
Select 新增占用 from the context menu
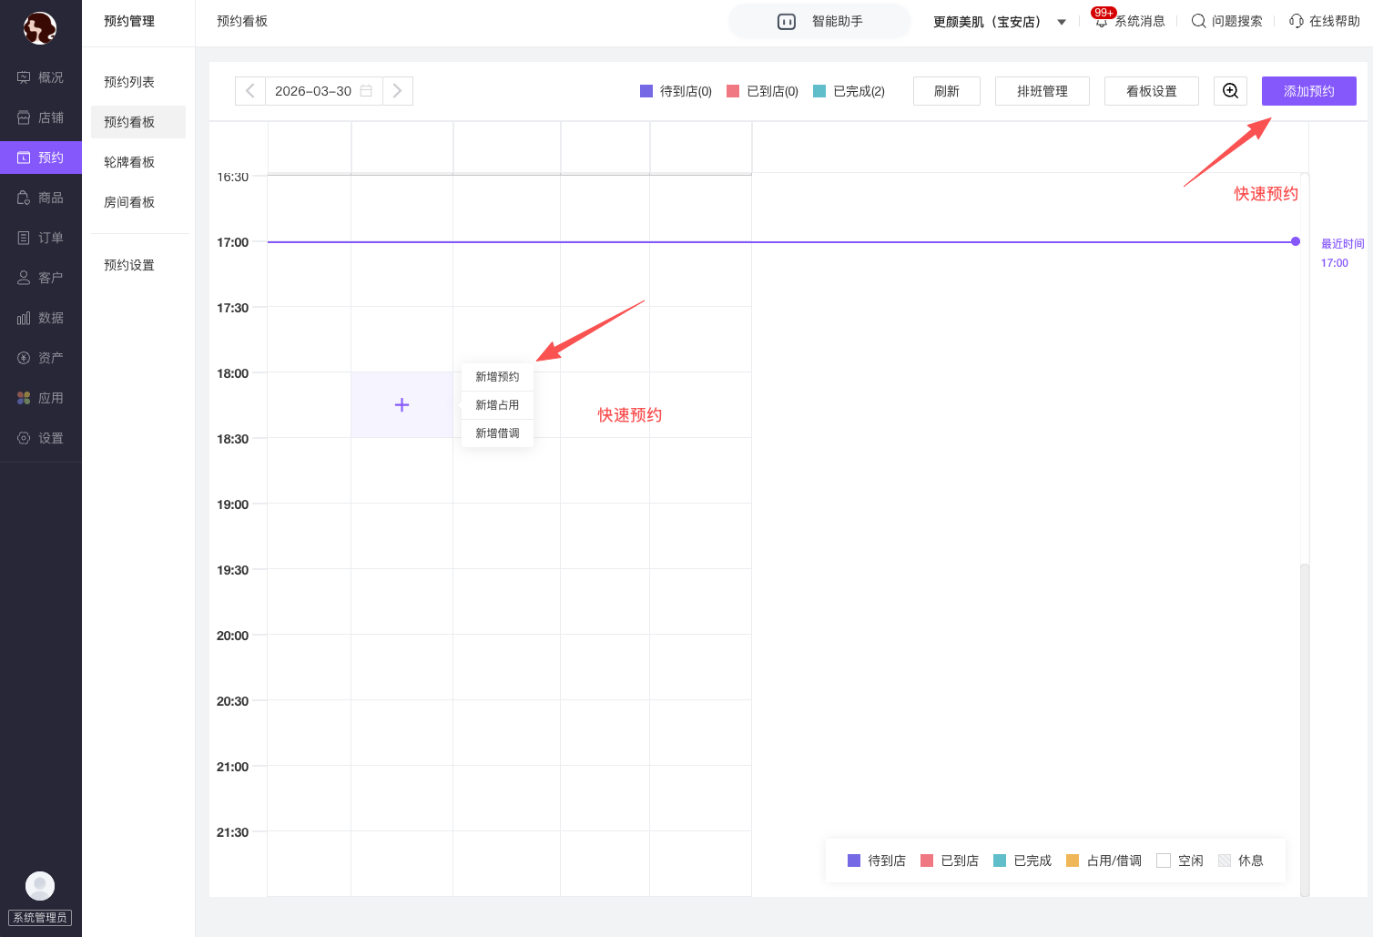(497, 405)
